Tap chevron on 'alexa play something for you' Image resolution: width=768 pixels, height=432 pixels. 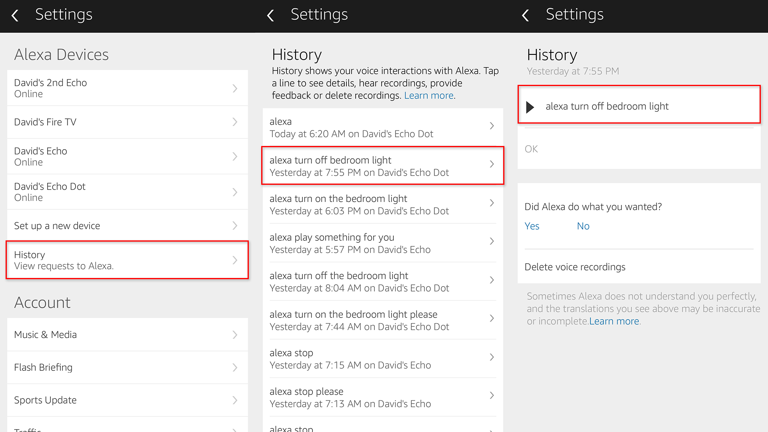click(492, 241)
